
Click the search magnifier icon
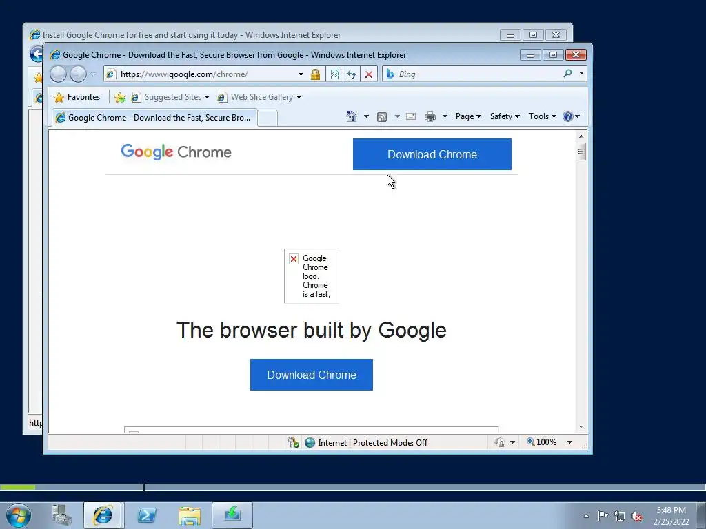tap(568, 73)
